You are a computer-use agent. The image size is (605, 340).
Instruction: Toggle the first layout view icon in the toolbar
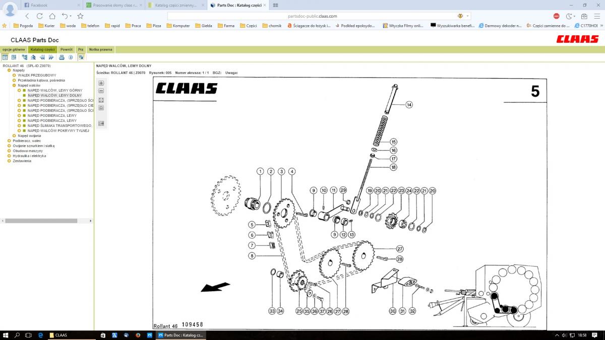click(x=6, y=57)
